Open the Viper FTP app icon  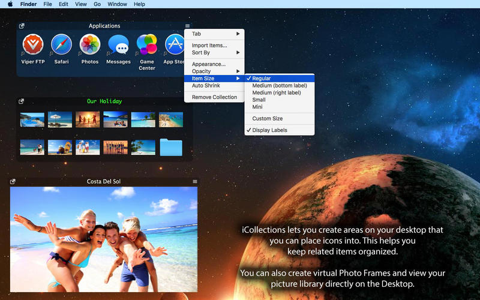click(32, 45)
